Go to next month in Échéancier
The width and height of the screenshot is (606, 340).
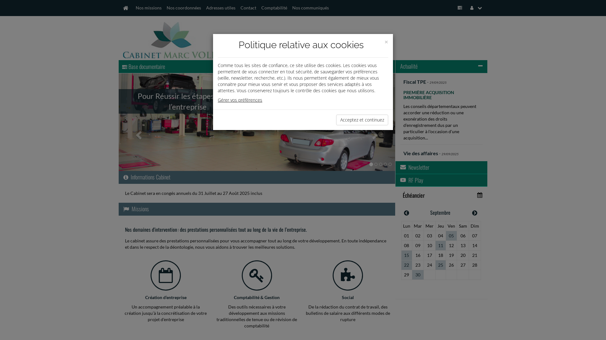(474, 213)
